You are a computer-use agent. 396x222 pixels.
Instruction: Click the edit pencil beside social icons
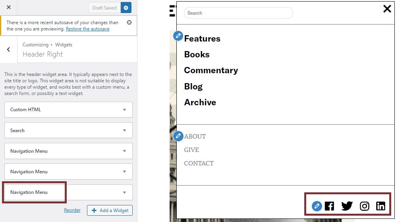(317, 206)
